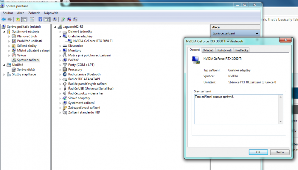Image resolution: width=298 pixels, height=170 pixels.
Task: Expand the Síťové adaptéry category
Action: [x=60, y=98]
